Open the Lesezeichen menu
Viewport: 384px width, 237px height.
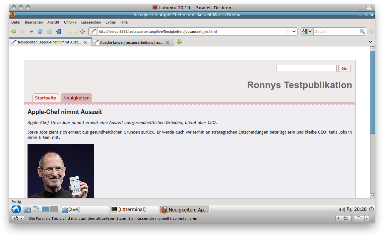[x=91, y=22]
